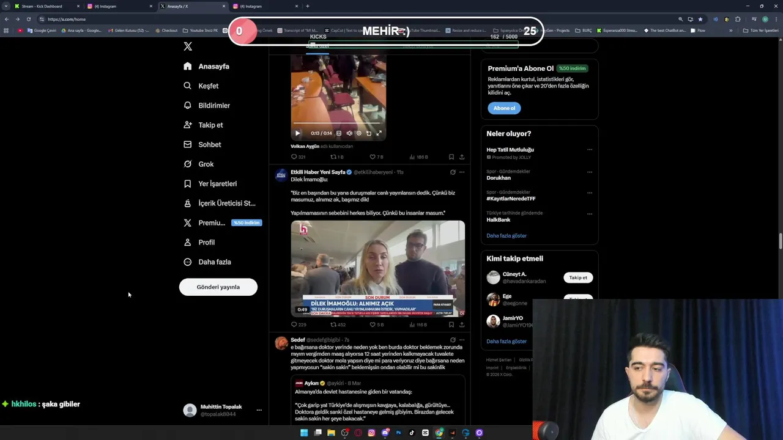This screenshot has width=783, height=440.
Task: Bookmark the Volkan Aygün video post
Action: (451, 157)
